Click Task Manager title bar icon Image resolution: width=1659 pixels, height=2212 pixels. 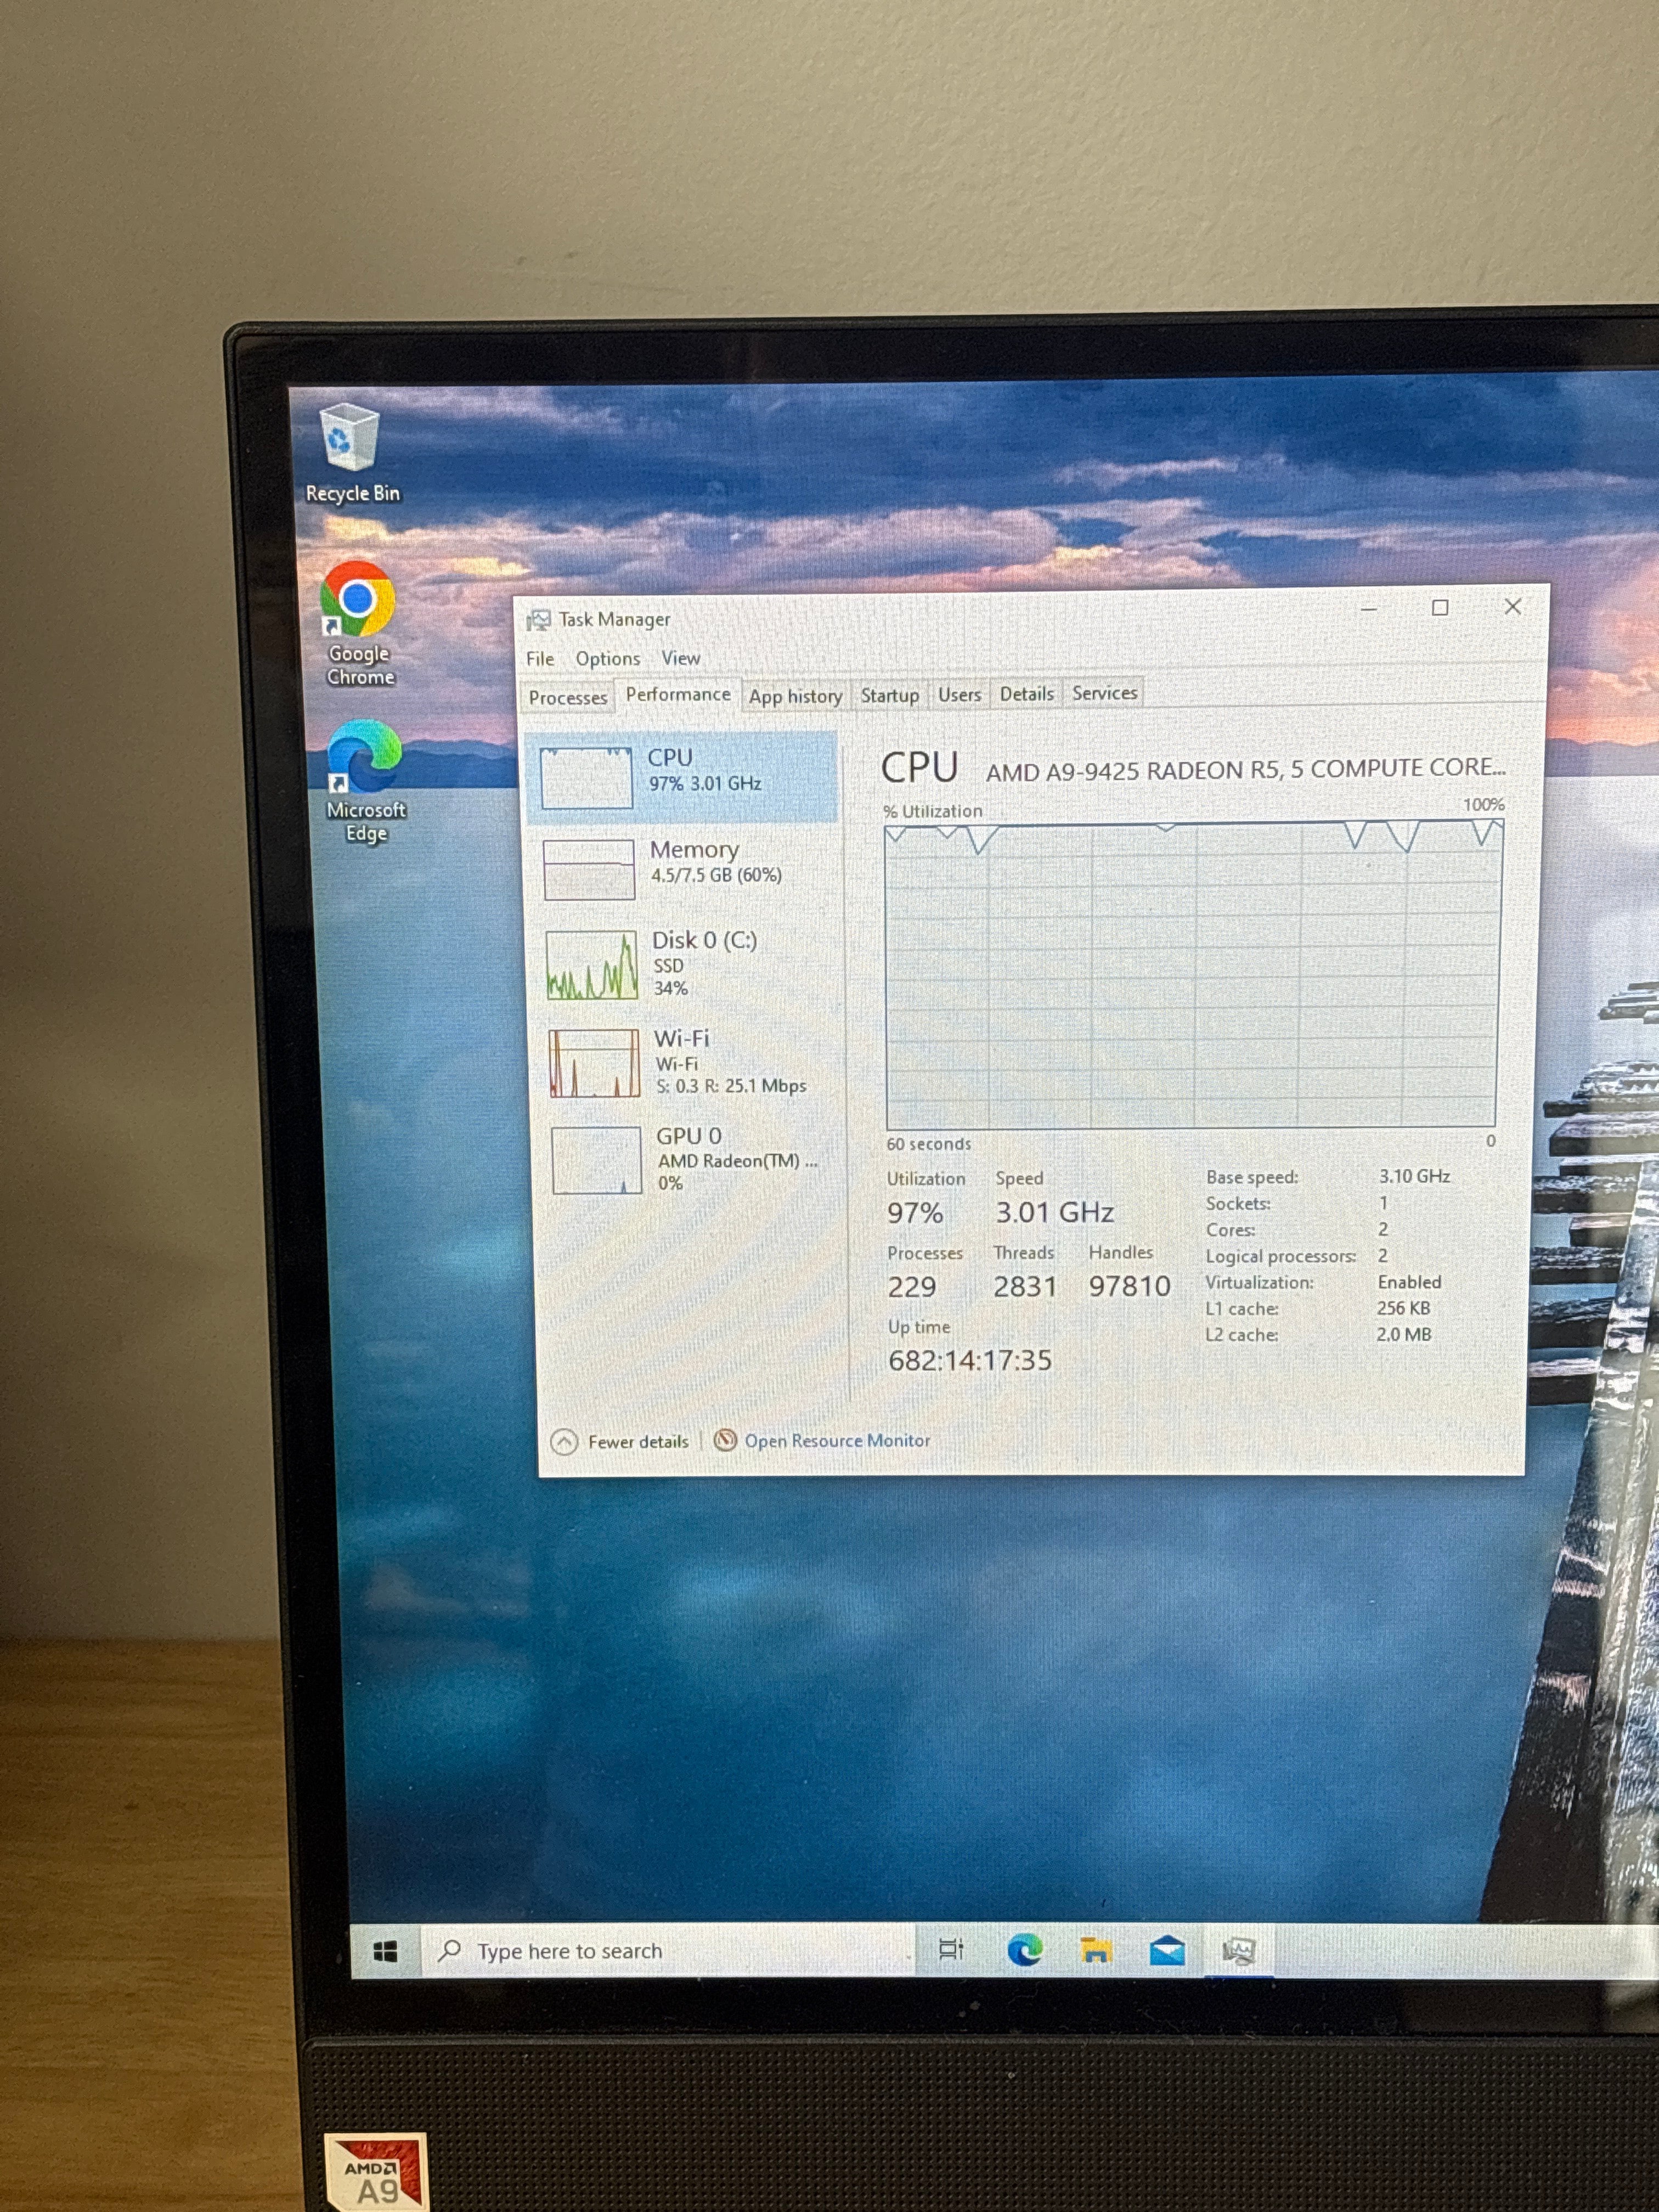pos(539,620)
